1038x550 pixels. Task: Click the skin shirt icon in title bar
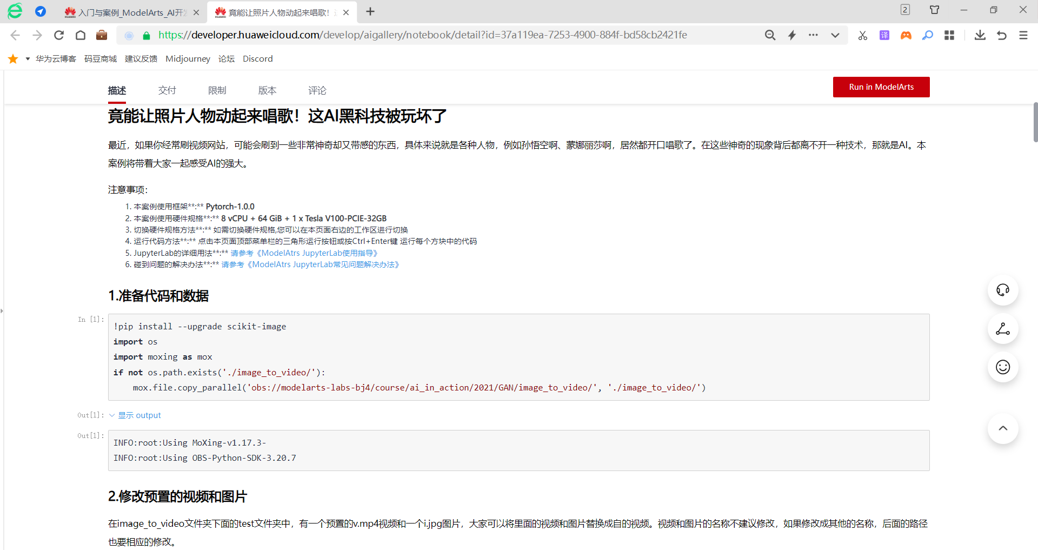pos(934,10)
